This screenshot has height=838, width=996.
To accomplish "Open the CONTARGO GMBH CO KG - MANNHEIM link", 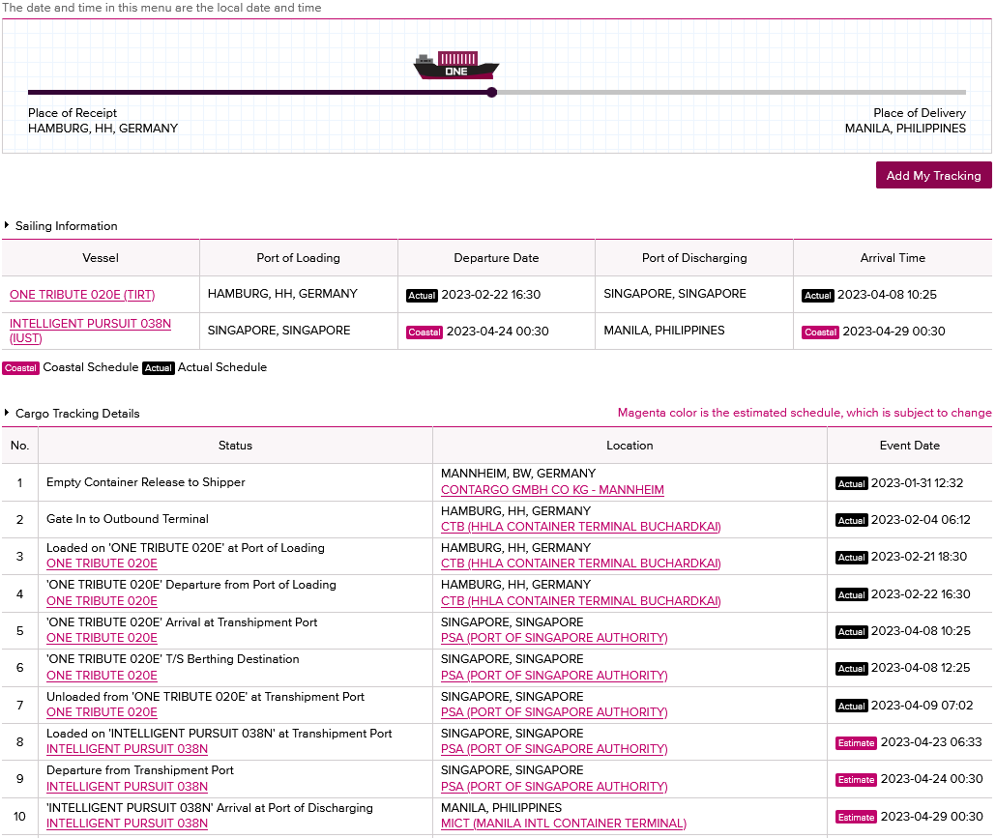I will point(552,490).
